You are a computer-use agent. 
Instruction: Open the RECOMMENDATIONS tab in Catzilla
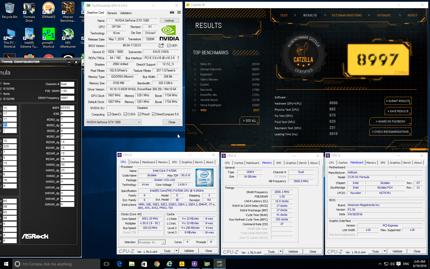click(x=347, y=15)
